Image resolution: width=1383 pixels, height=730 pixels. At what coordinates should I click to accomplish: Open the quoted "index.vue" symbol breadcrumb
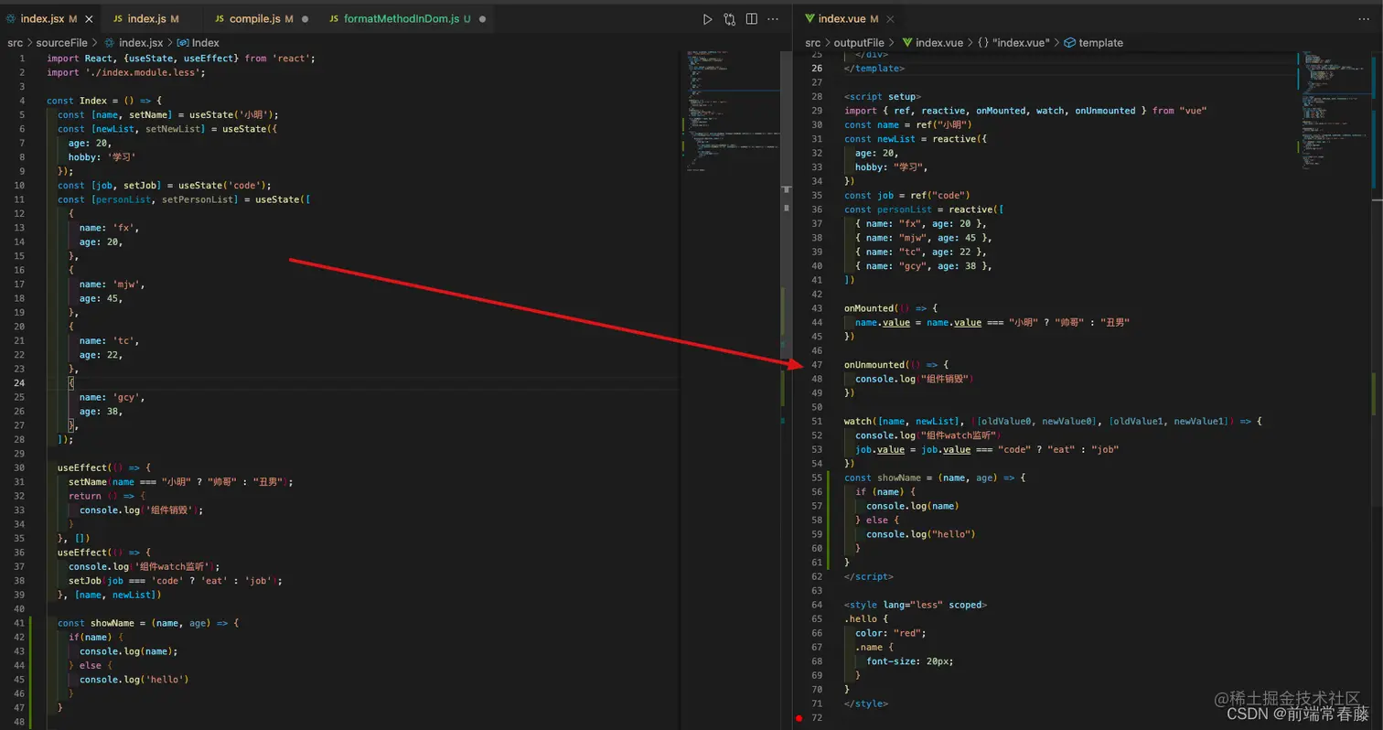[x=1013, y=42]
